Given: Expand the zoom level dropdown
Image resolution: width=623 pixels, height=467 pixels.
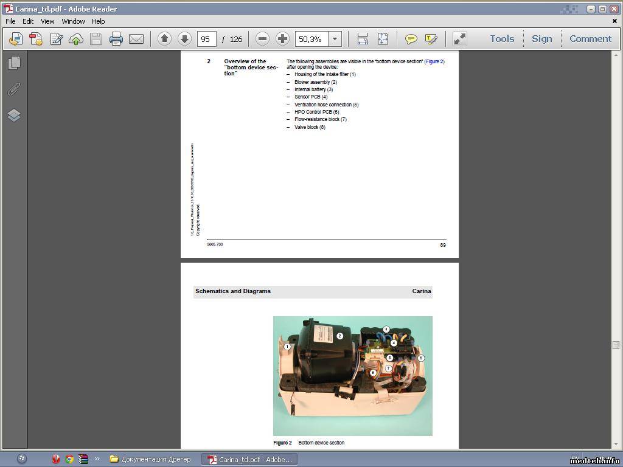Looking at the screenshot, I should [334, 39].
